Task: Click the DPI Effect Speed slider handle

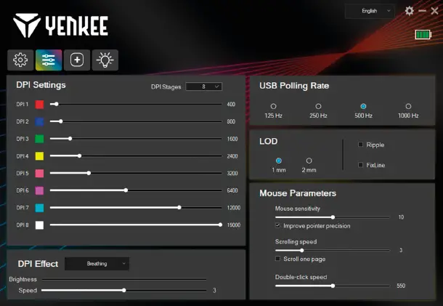Action: [x=124, y=290]
